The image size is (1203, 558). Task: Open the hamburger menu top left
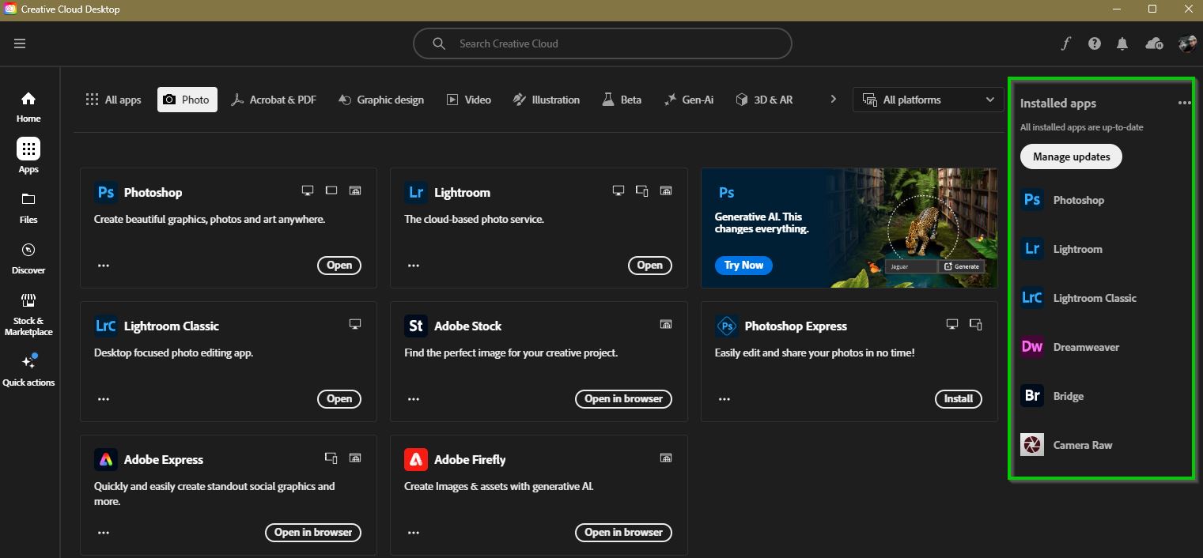(x=20, y=43)
